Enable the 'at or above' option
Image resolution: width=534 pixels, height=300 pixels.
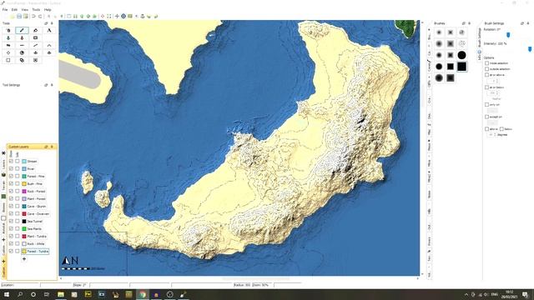486,75
